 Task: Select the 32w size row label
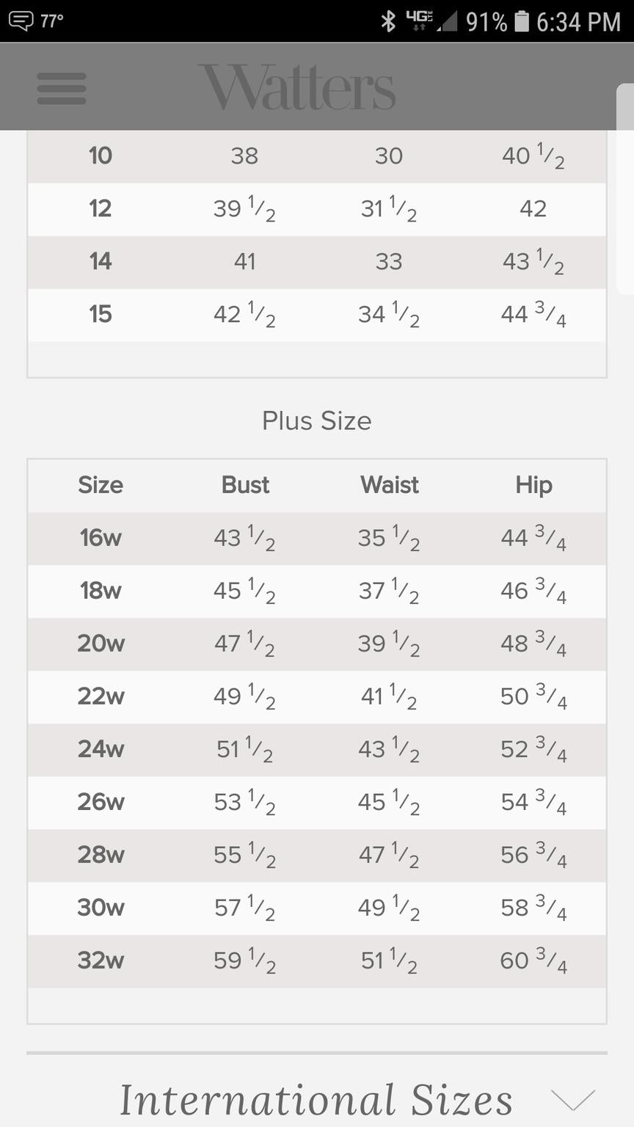[x=101, y=960]
